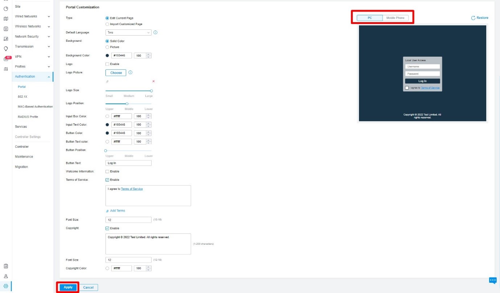Click Choose logo picture button

[116, 73]
